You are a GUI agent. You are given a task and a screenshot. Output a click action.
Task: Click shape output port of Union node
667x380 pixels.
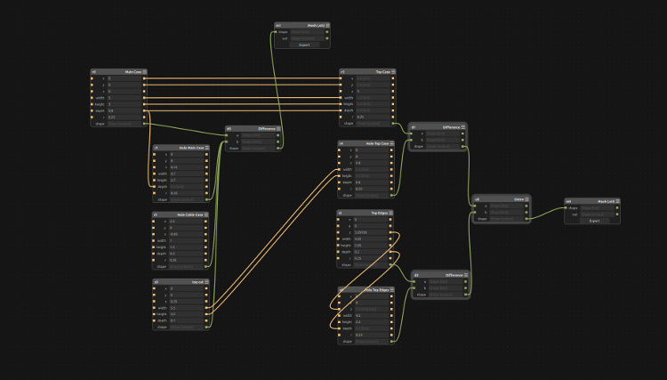pos(526,219)
